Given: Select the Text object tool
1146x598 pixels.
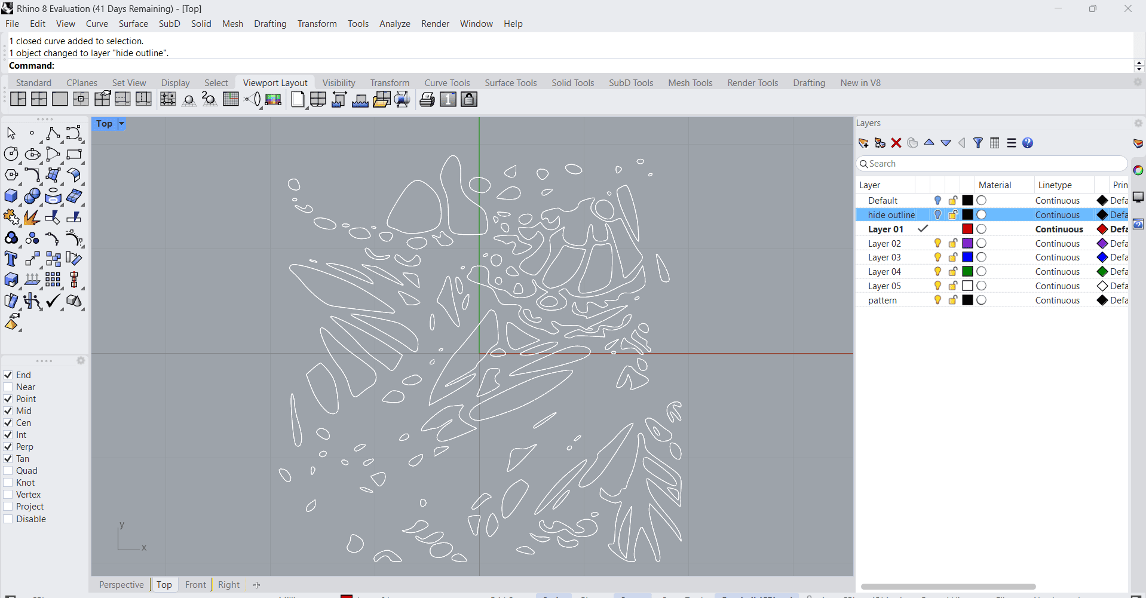Looking at the screenshot, I should pyautogui.click(x=11, y=259).
